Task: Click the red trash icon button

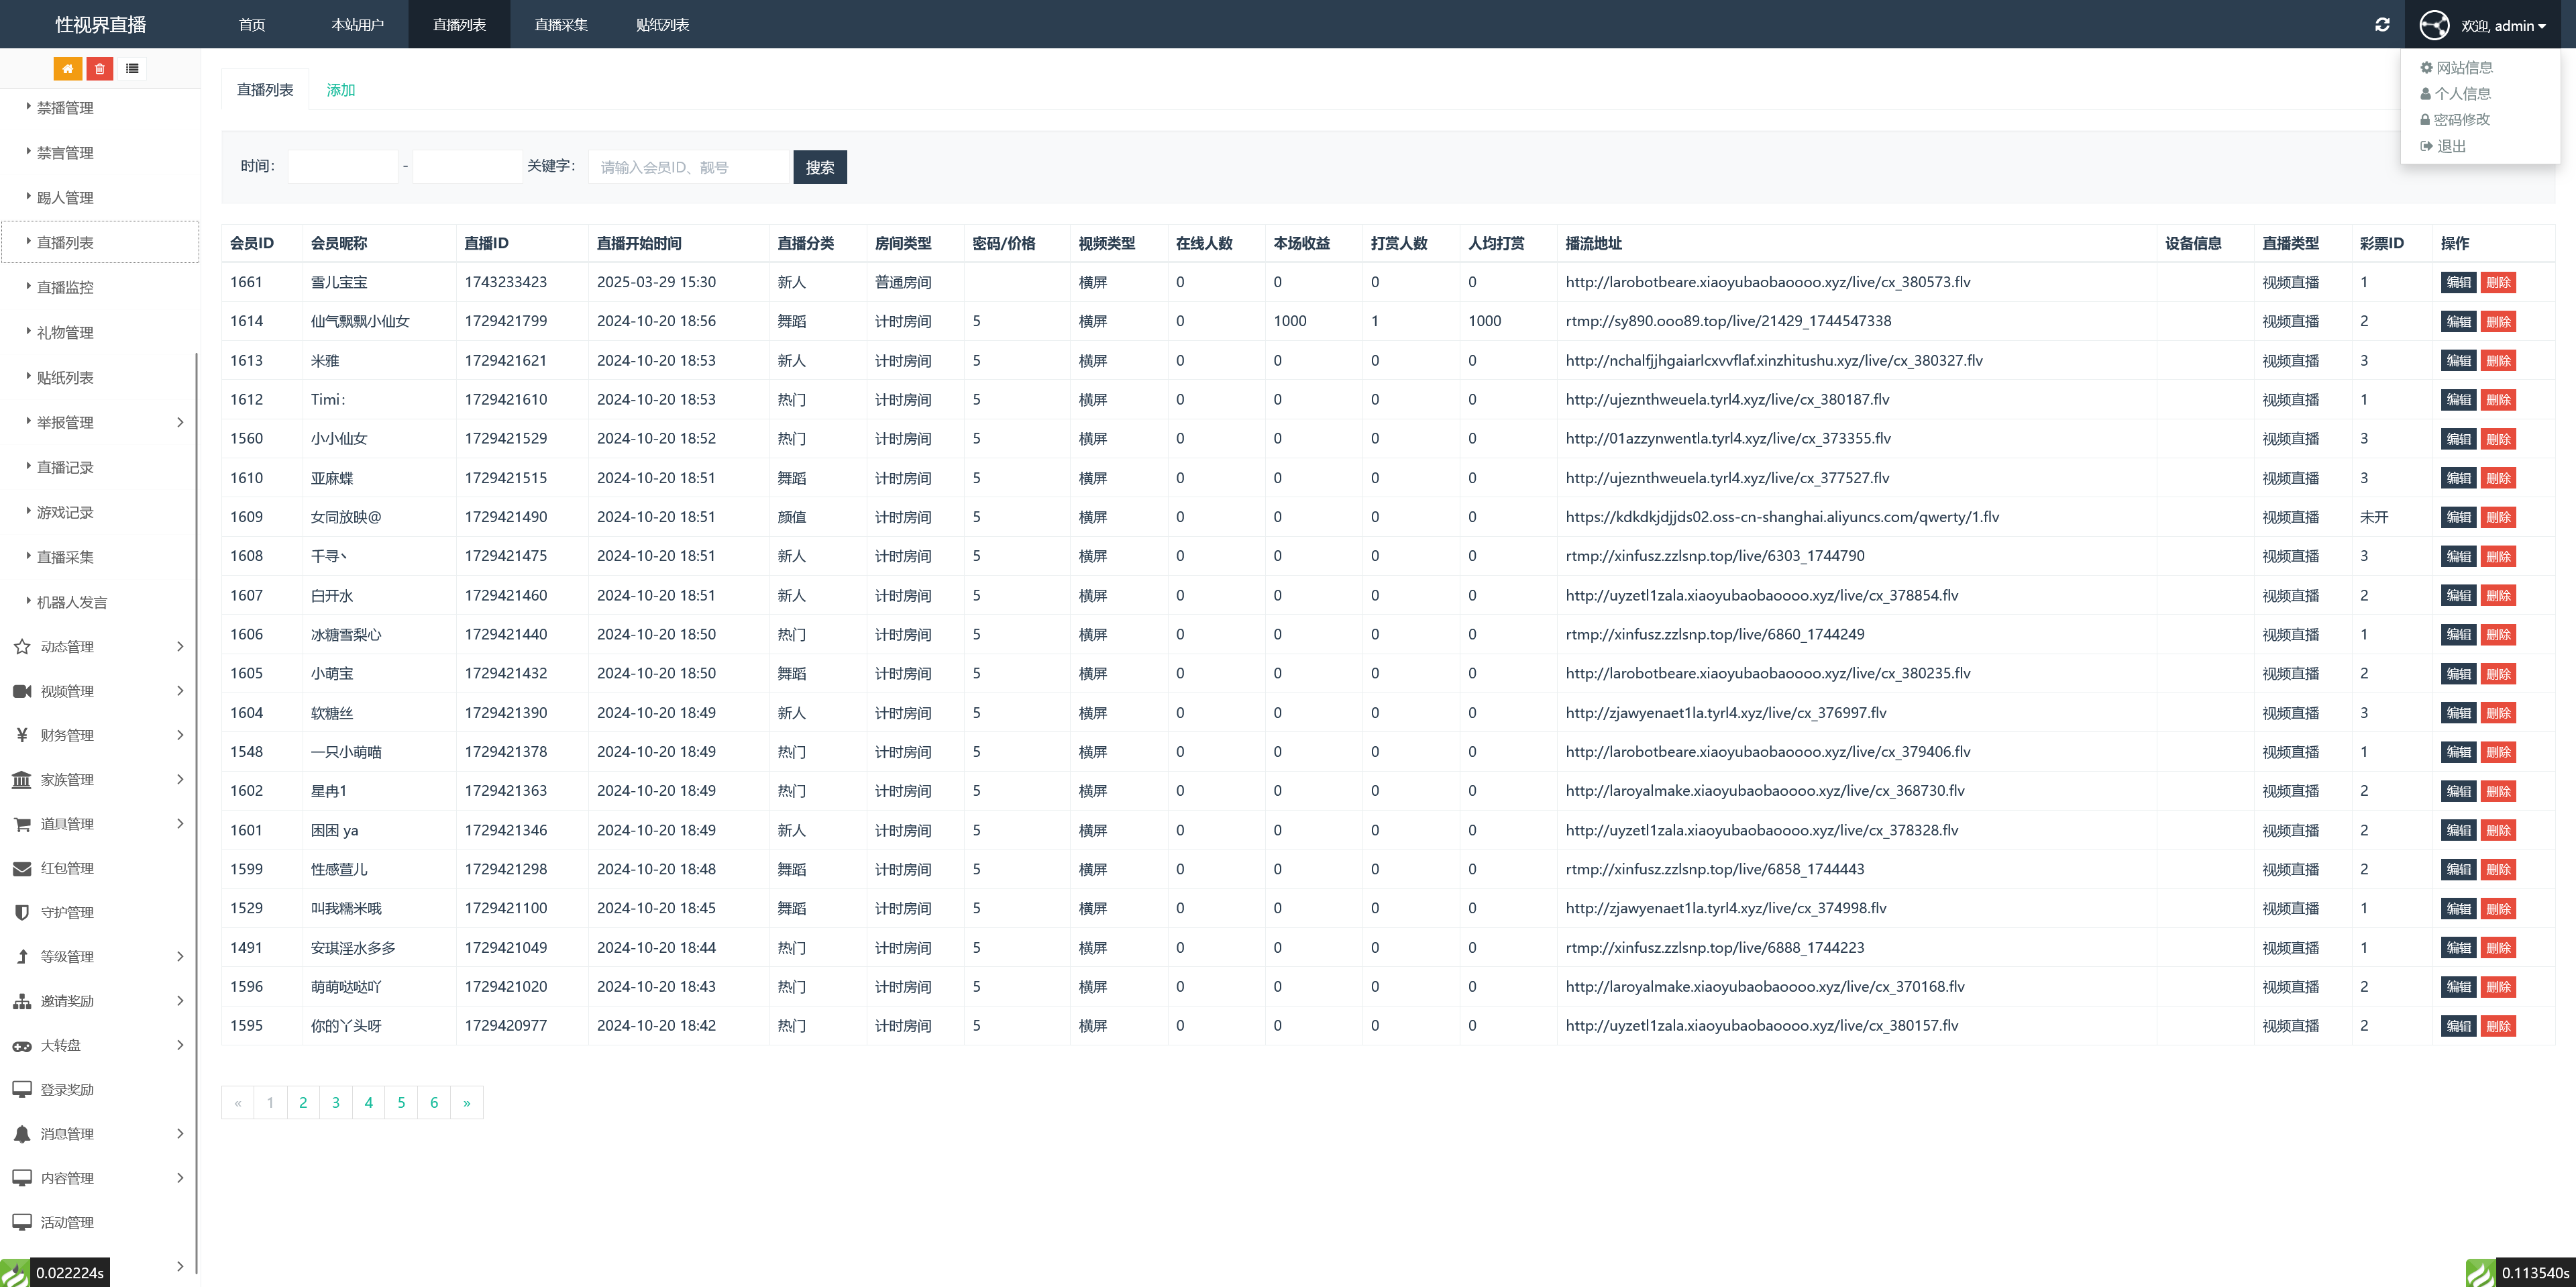Action: click(100, 69)
